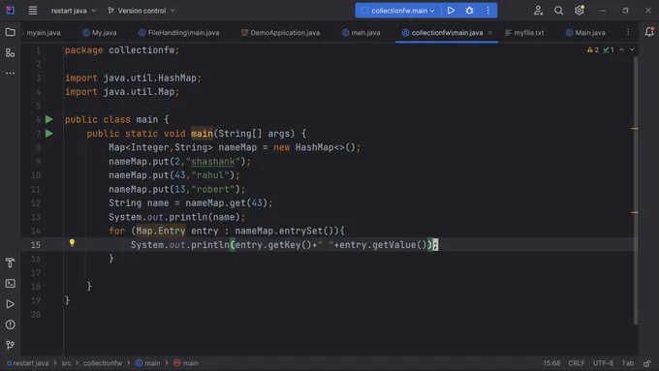Switch to My.java tab
659x371 pixels.
[x=100, y=32]
